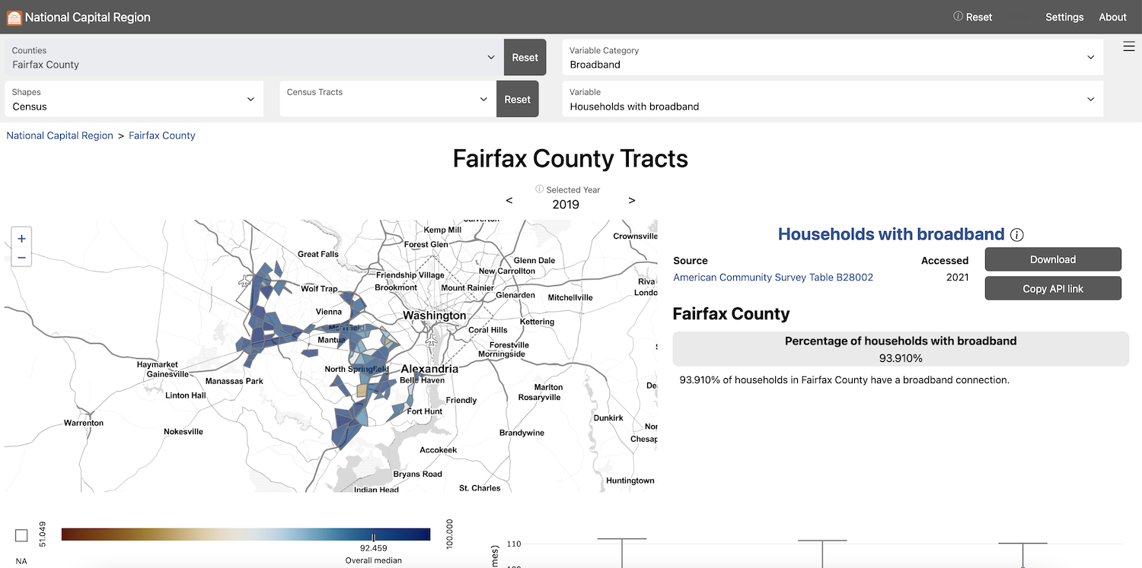Open the About page
Image resolution: width=1142 pixels, height=568 pixels.
1112,17
